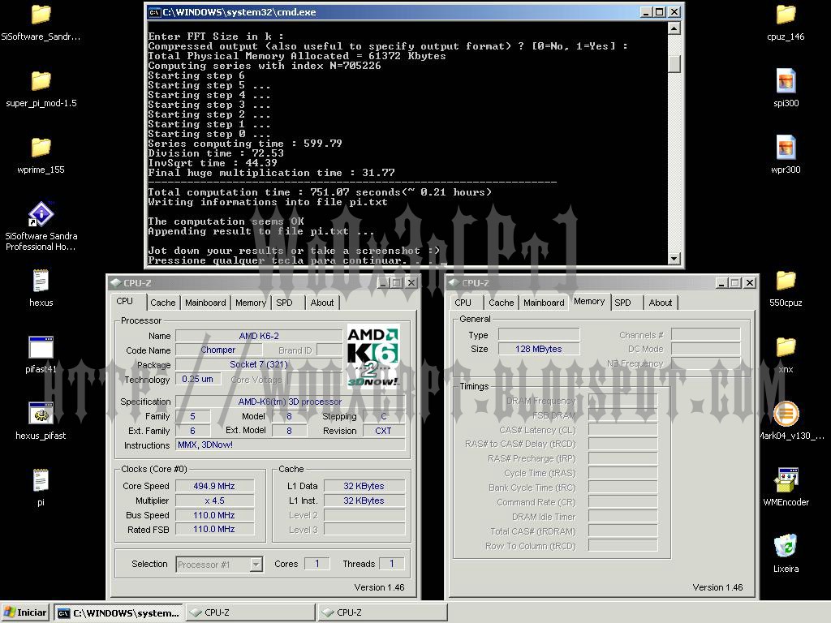The height and width of the screenshot is (623, 831).
Task: Launch SiSoftware Sandra Professional shortcut
Action: pyautogui.click(x=41, y=214)
